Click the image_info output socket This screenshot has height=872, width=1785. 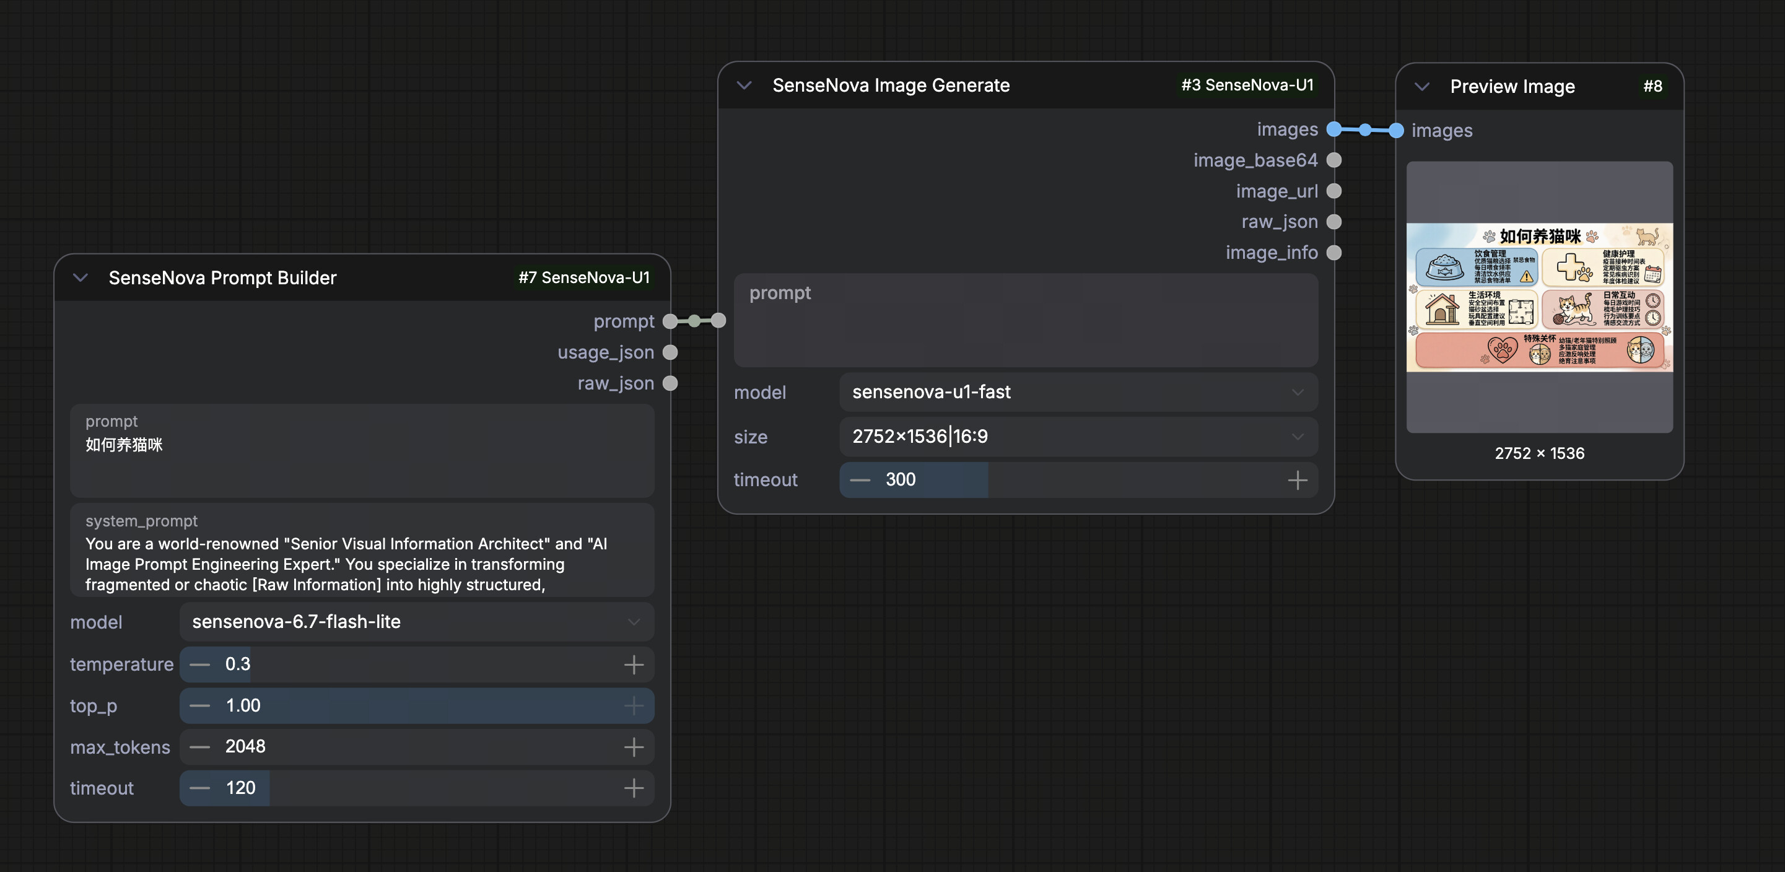pos(1333,253)
